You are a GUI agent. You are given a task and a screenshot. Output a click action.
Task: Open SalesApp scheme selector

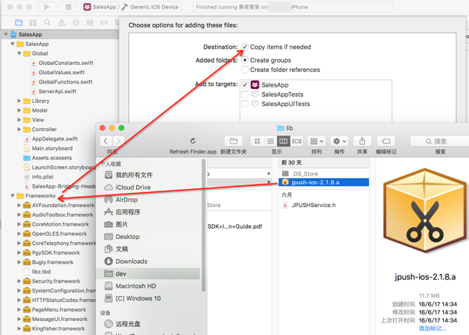tap(100, 6)
